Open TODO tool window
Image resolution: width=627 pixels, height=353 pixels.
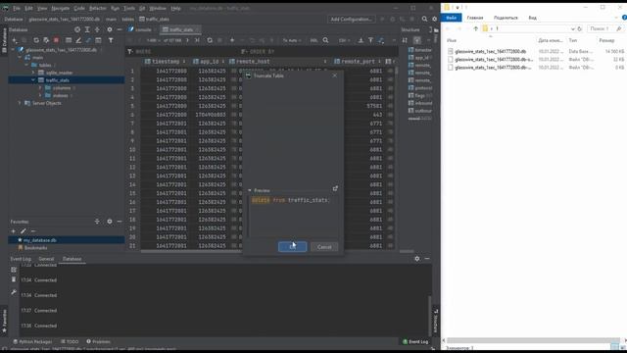tap(70, 342)
